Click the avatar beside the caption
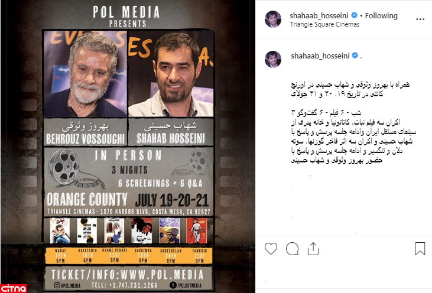Image resolution: width=432 pixels, height=293 pixels. click(x=273, y=59)
